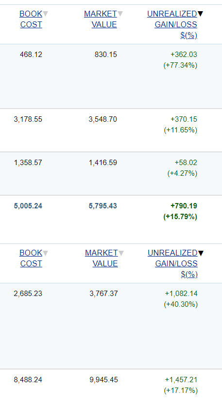Click the lower table's Market Value header link
This screenshot has width=222, height=408.
(102, 258)
